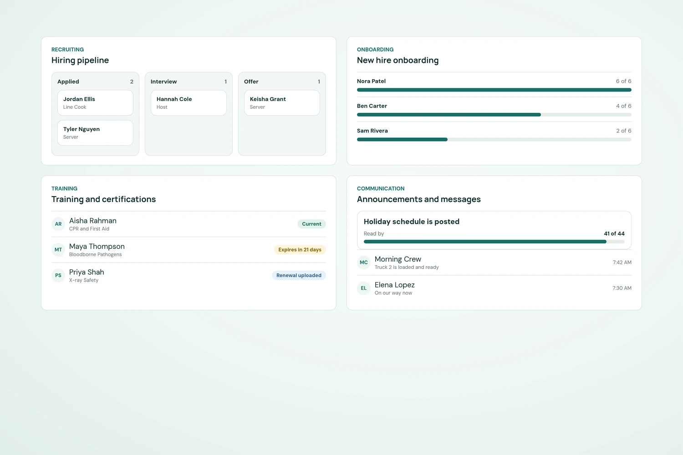Screen dimensions: 683x455
Task: Select the Applied column header
Action: click(x=68, y=81)
